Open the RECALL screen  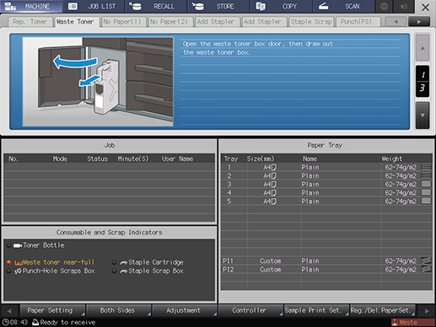pos(156,7)
